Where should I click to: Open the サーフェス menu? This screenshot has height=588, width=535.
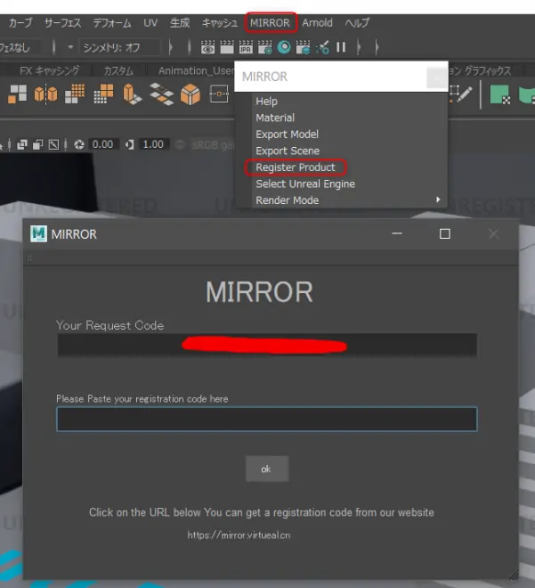62,23
